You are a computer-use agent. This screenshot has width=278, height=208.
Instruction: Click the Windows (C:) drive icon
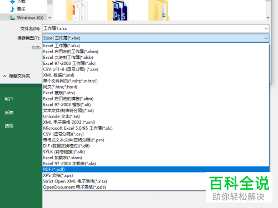point(12,18)
